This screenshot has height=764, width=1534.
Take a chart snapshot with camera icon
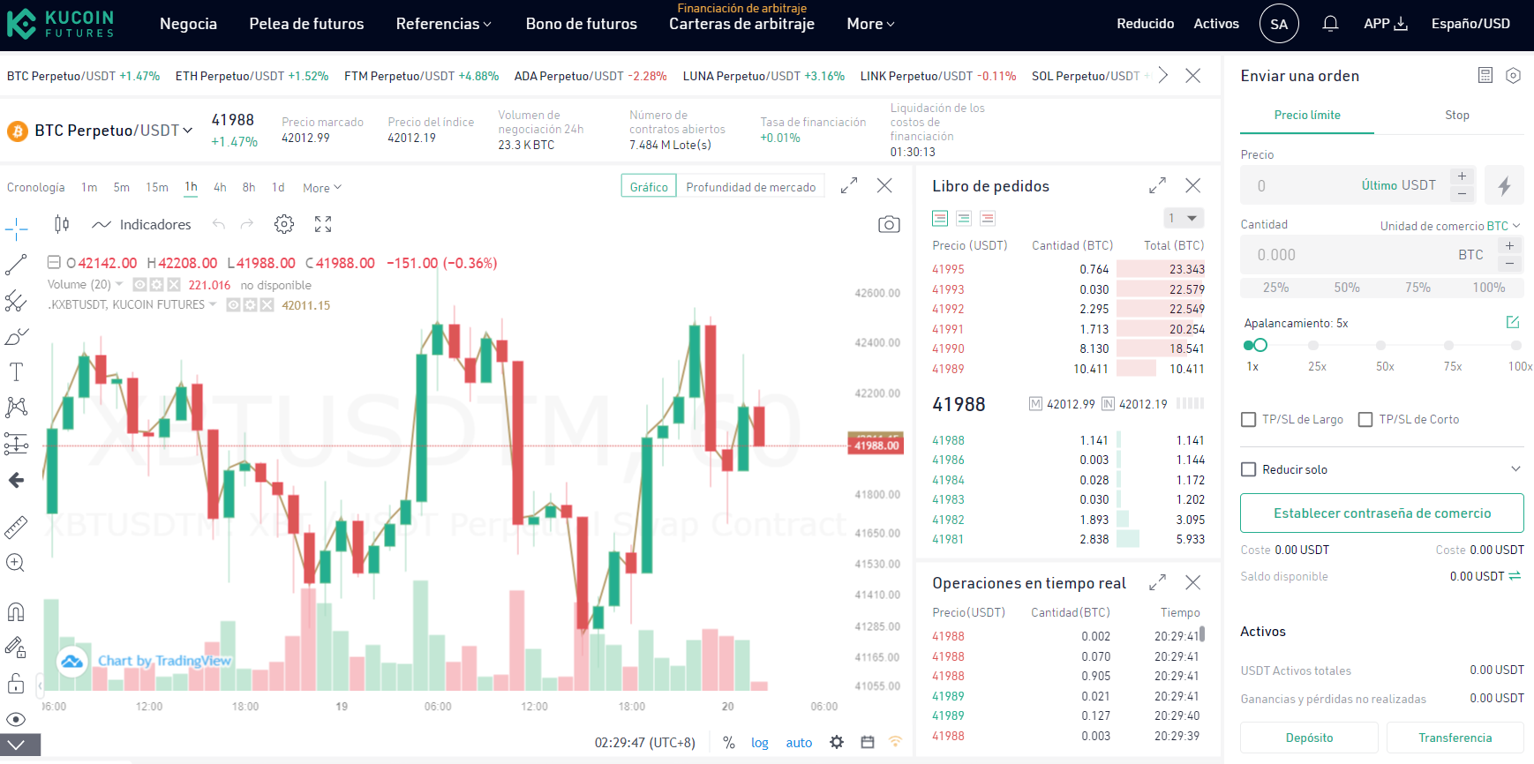coord(889,224)
